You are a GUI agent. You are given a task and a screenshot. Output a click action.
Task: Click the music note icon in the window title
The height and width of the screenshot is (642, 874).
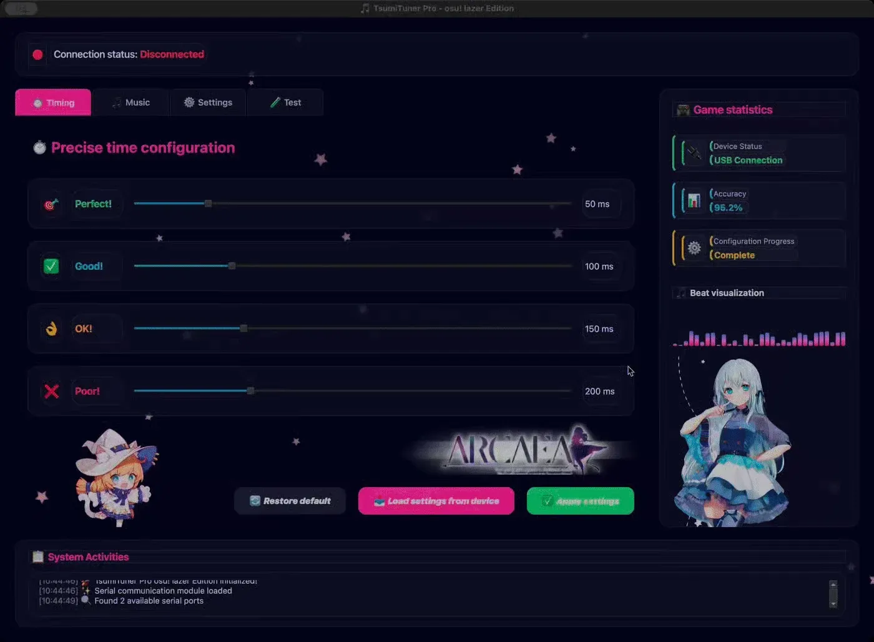click(x=365, y=8)
